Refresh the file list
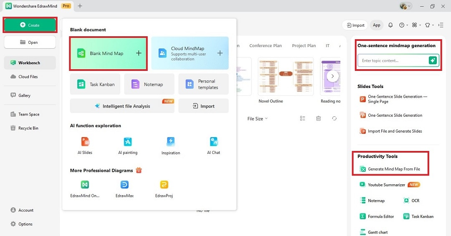The image size is (451, 236). (334, 118)
